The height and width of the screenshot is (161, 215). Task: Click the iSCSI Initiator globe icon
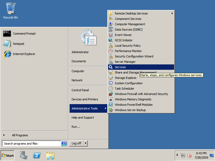pyautogui.click(x=111, y=40)
